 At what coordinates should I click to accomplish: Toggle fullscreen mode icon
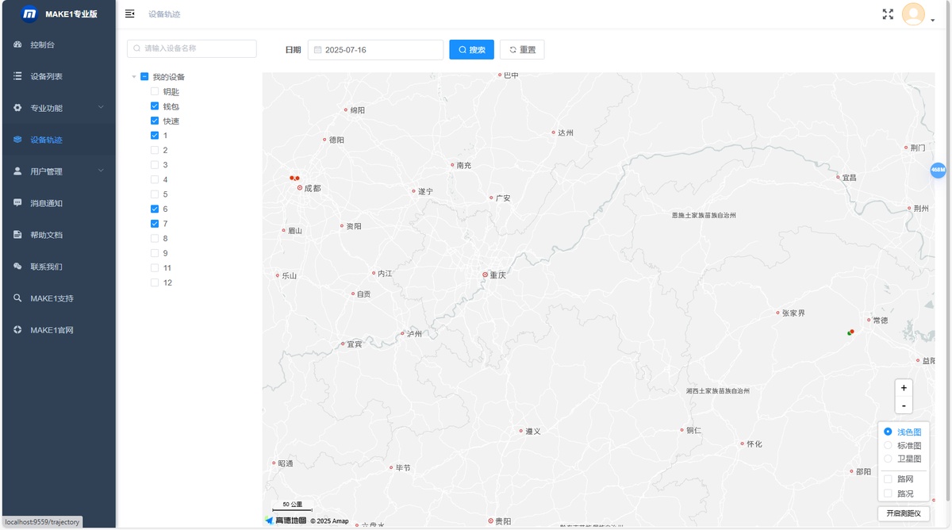(888, 14)
